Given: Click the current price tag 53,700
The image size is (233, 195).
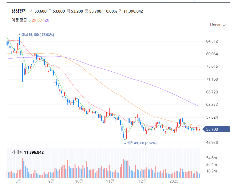Looking at the screenshot, I should (216, 129).
